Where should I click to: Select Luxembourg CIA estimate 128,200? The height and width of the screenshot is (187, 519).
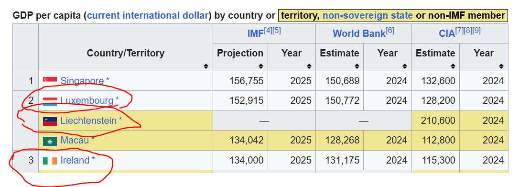pyautogui.click(x=438, y=100)
